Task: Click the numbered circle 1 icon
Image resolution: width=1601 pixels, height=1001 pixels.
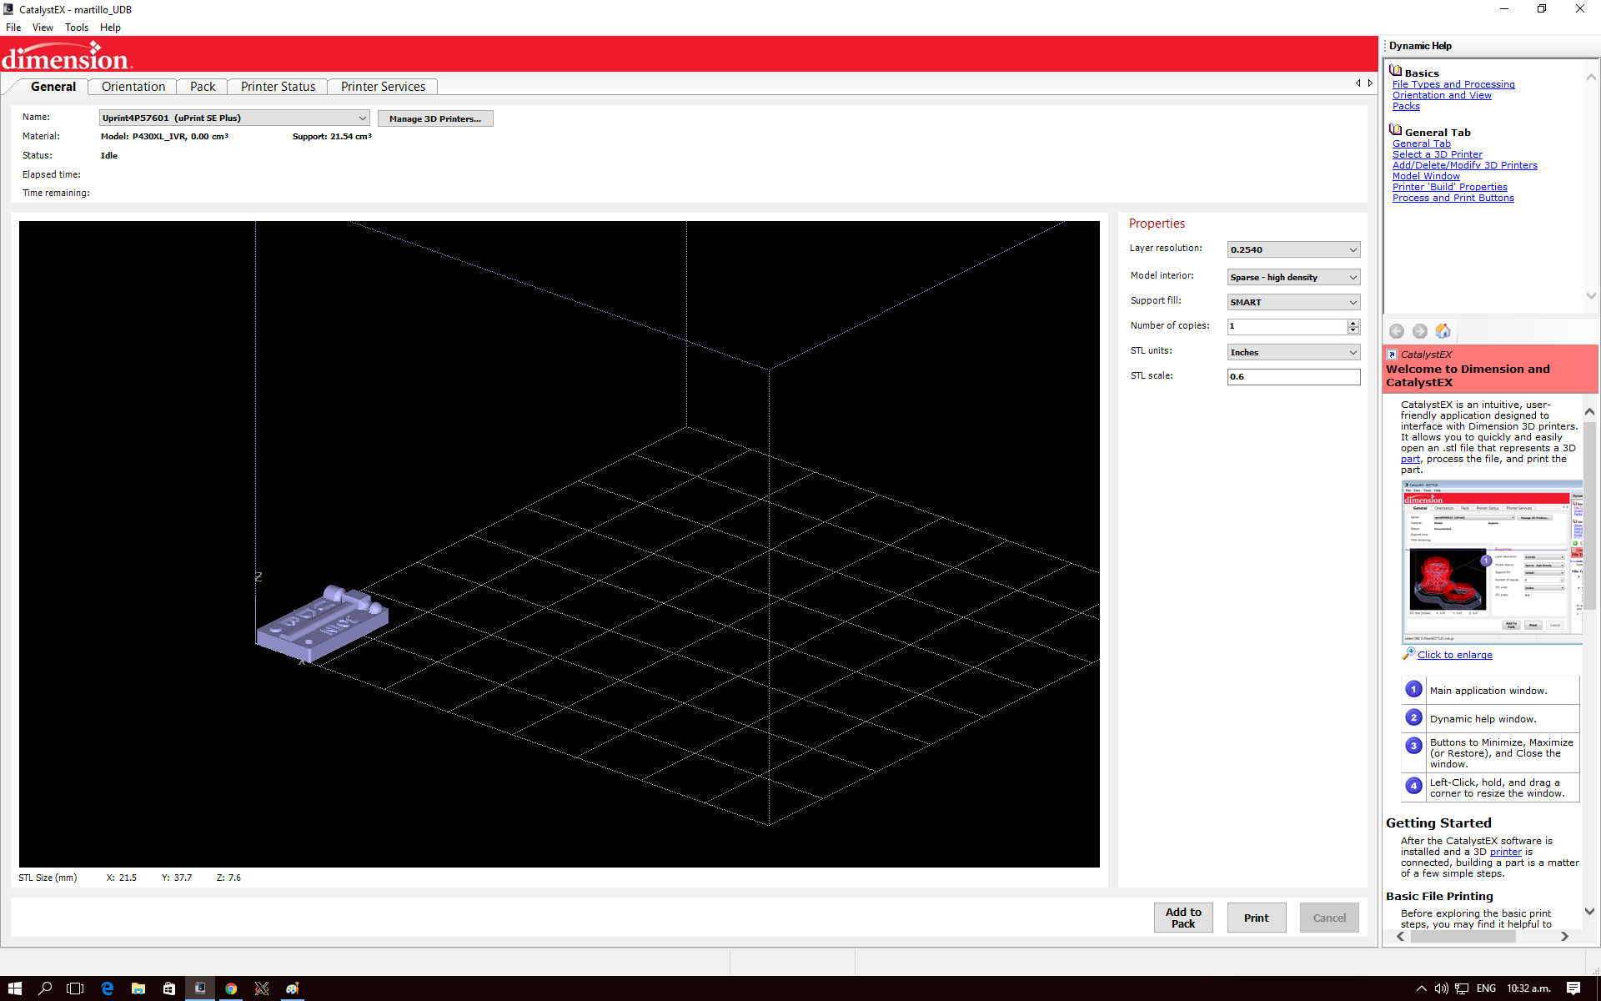Action: (1413, 689)
